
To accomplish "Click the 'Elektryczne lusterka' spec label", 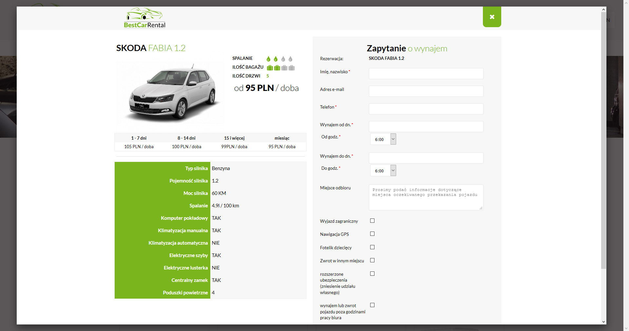I will pos(186,268).
